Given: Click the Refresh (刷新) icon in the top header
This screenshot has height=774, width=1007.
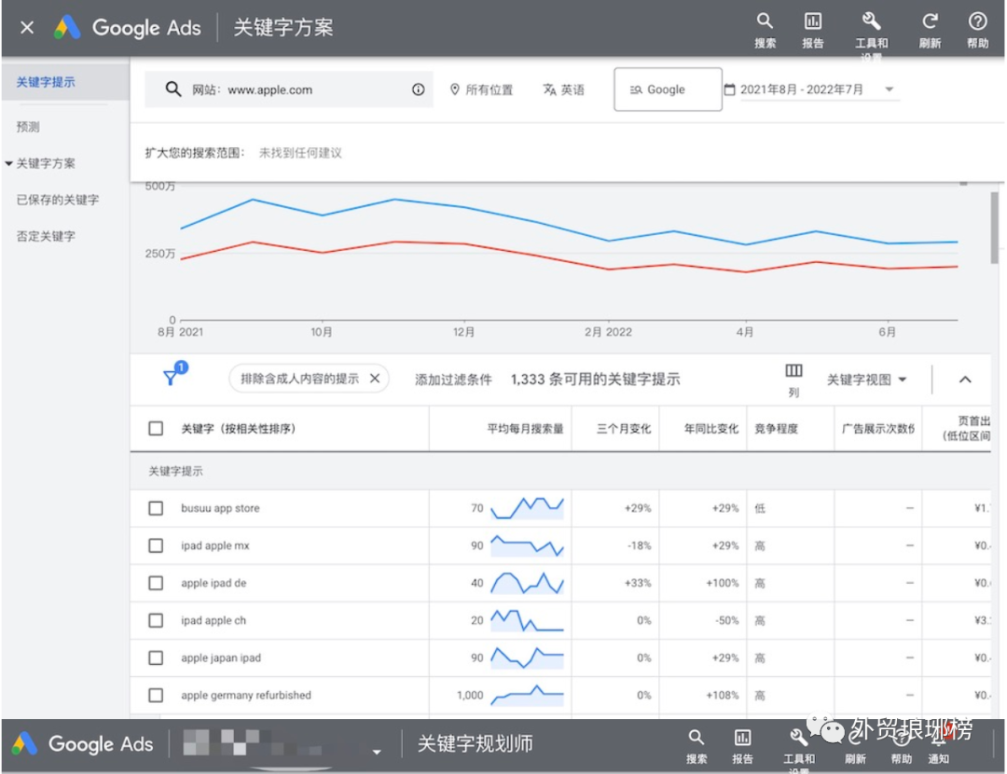Looking at the screenshot, I should (x=930, y=21).
